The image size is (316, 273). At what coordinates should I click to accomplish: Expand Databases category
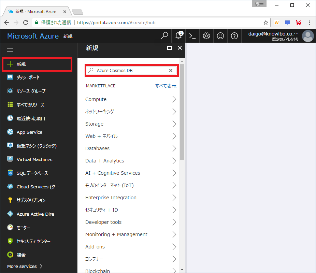(x=131, y=148)
